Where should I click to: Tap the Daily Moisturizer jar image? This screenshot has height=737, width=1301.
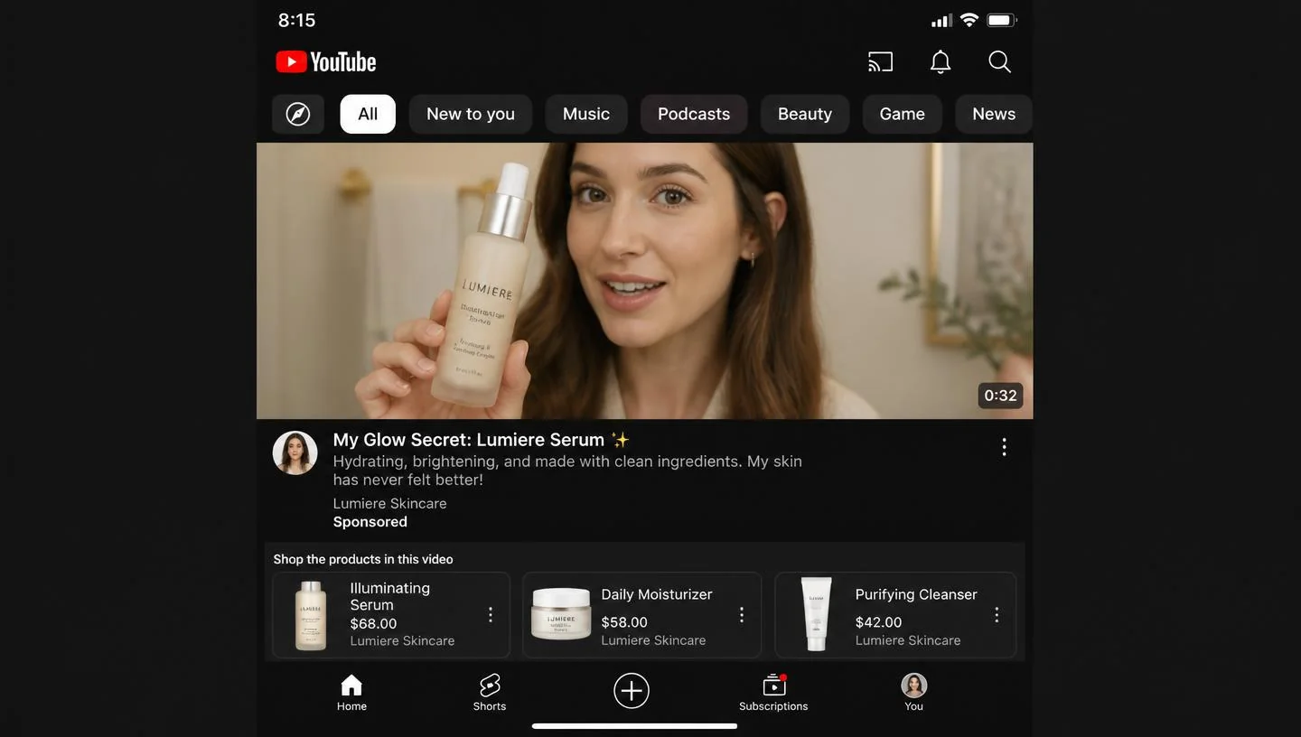[x=561, y=614]
